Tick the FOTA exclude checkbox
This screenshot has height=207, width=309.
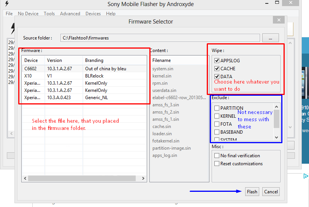(217, 124)
